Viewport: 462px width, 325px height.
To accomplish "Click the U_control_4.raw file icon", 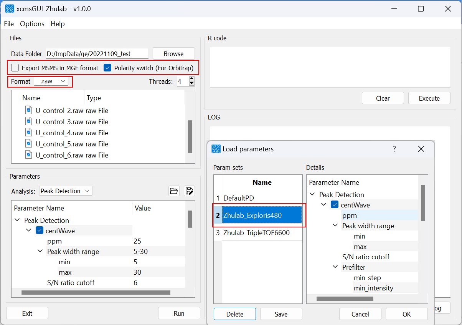I will tap(28, 133).
